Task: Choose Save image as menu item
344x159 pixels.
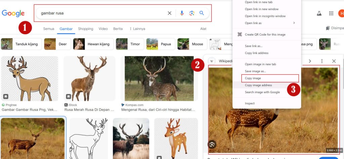Action: (255, 71)
